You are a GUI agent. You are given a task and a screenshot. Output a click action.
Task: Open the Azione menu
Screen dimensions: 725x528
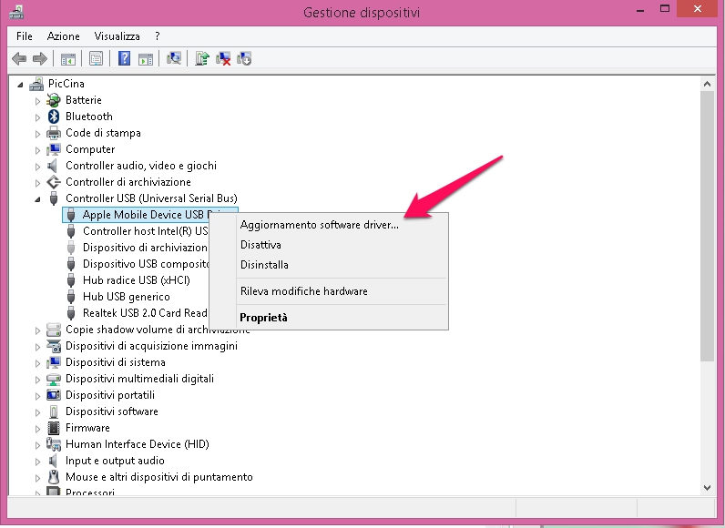pos(64,36)
